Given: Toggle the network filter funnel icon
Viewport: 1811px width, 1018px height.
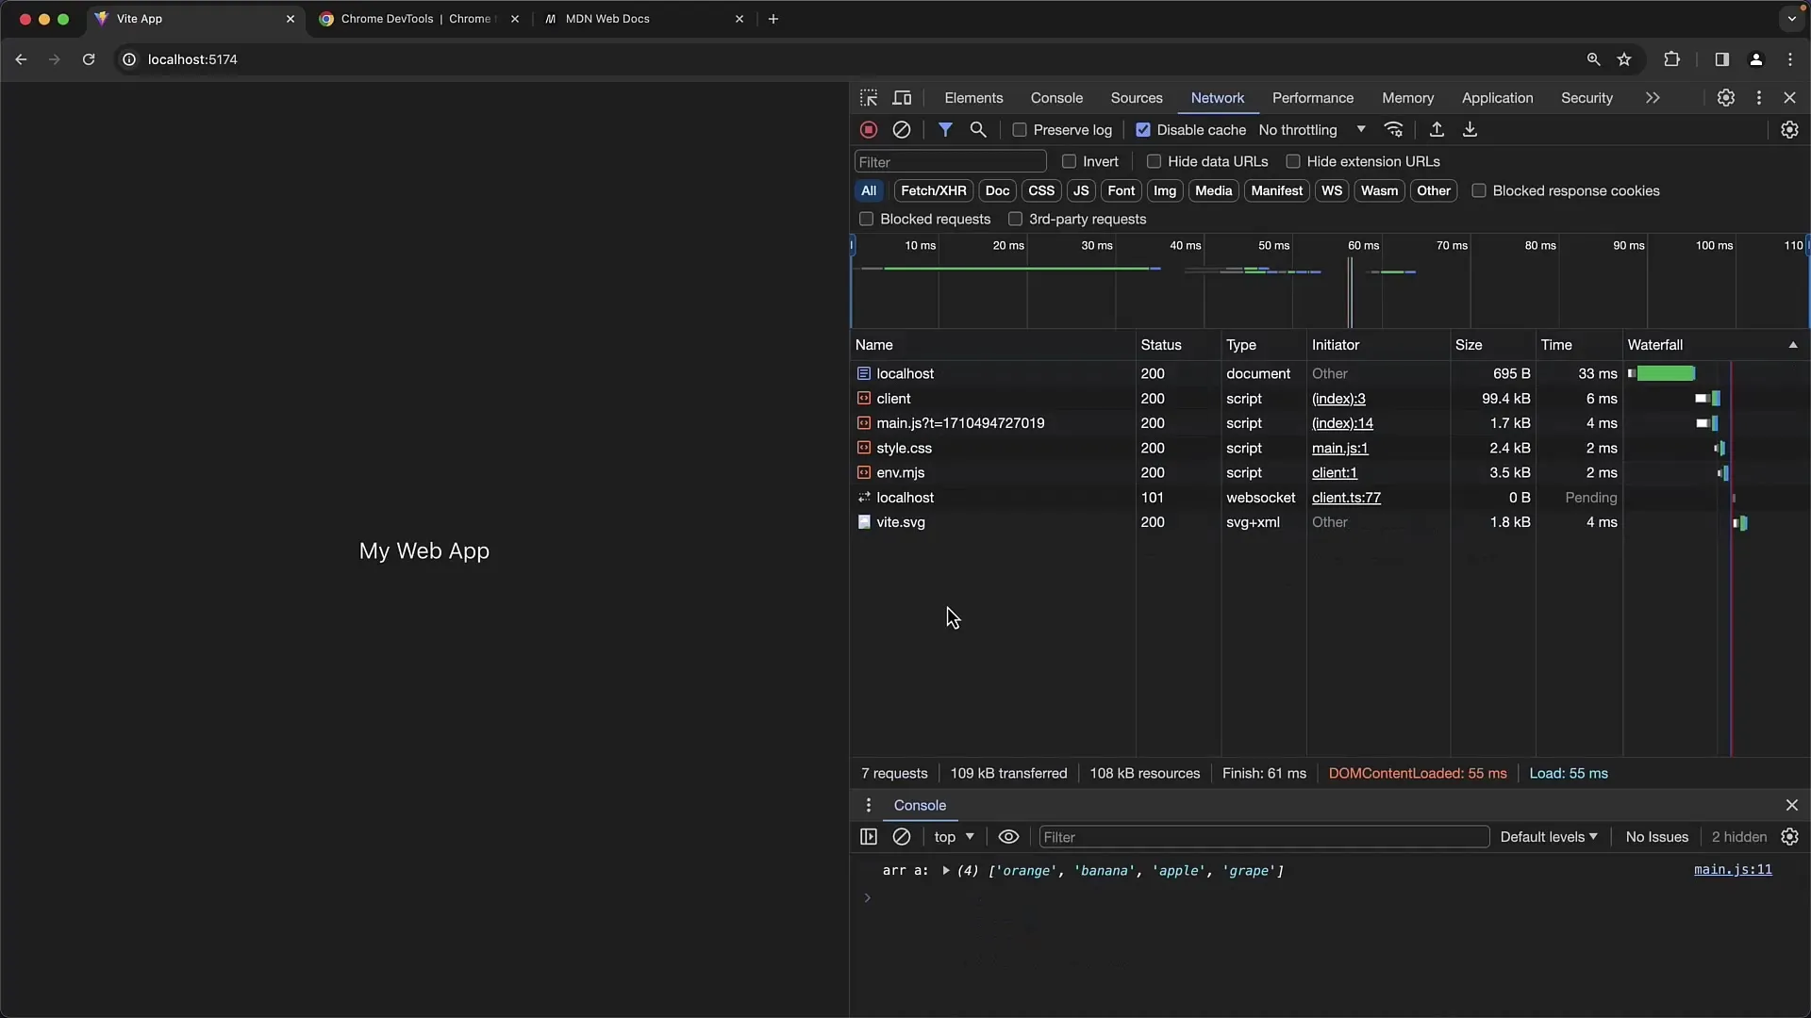Looking at the screenshot, I should (x=945, y=130).
